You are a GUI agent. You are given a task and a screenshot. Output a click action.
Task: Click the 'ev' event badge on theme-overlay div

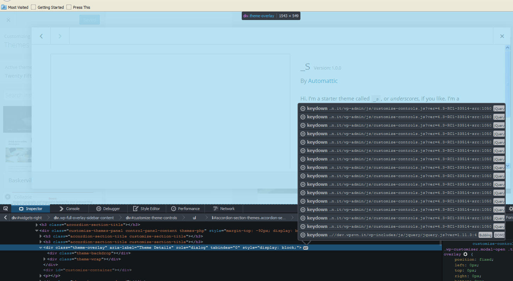306,248
